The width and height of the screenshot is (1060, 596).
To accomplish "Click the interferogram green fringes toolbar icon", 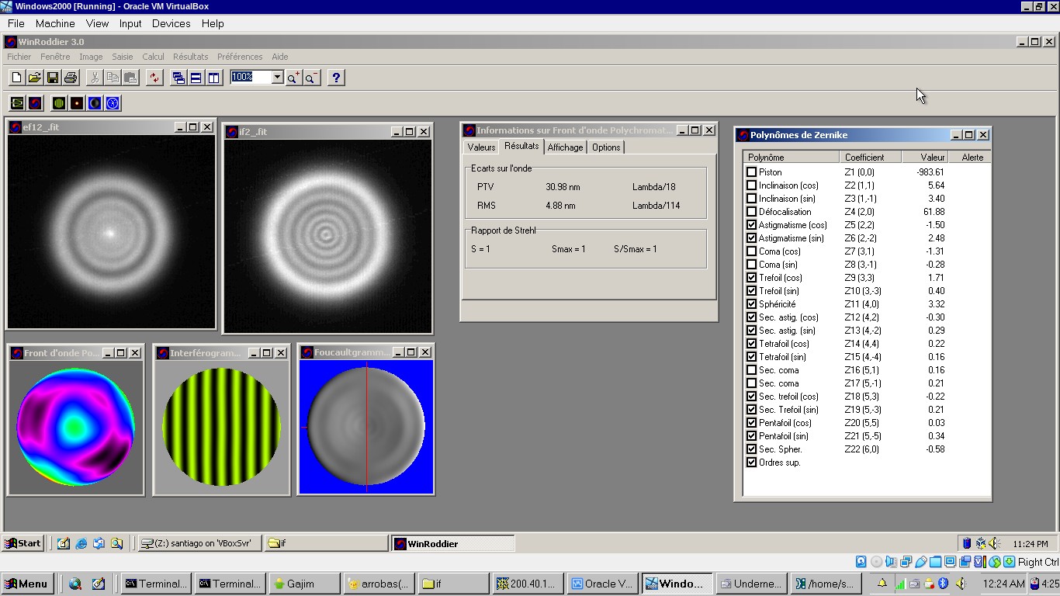I will (59, 103).
